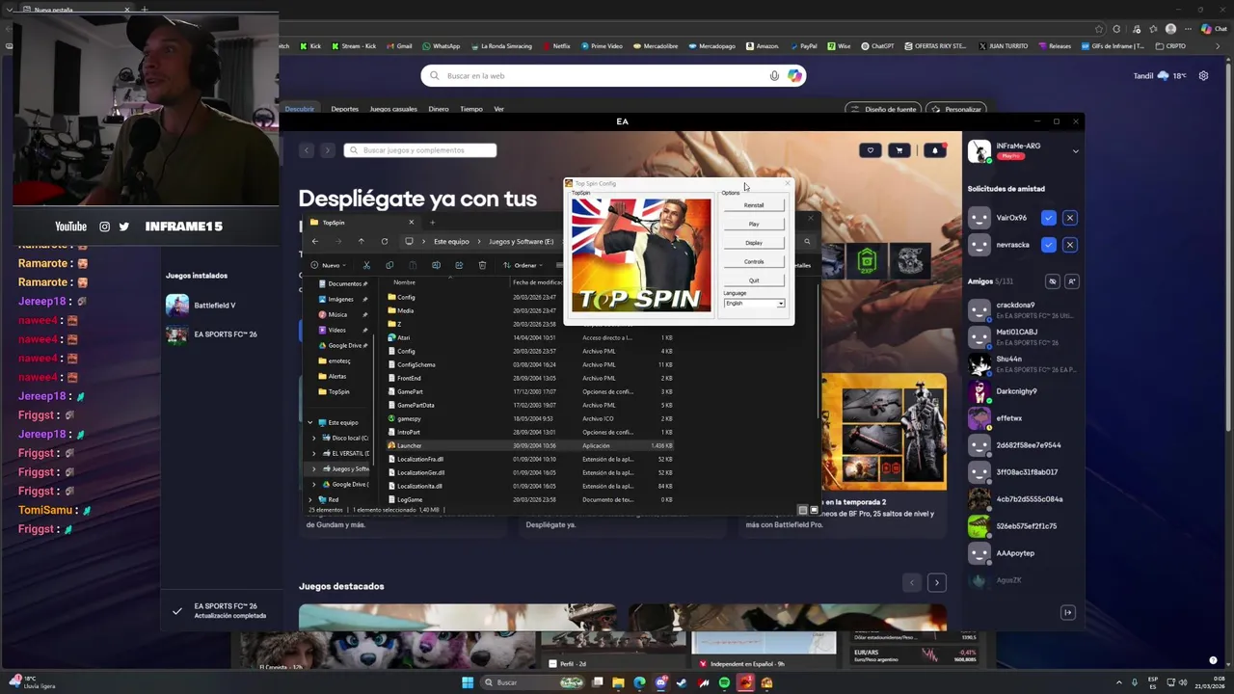Open Controls options in Top Spin Config

tap(754, 261)
